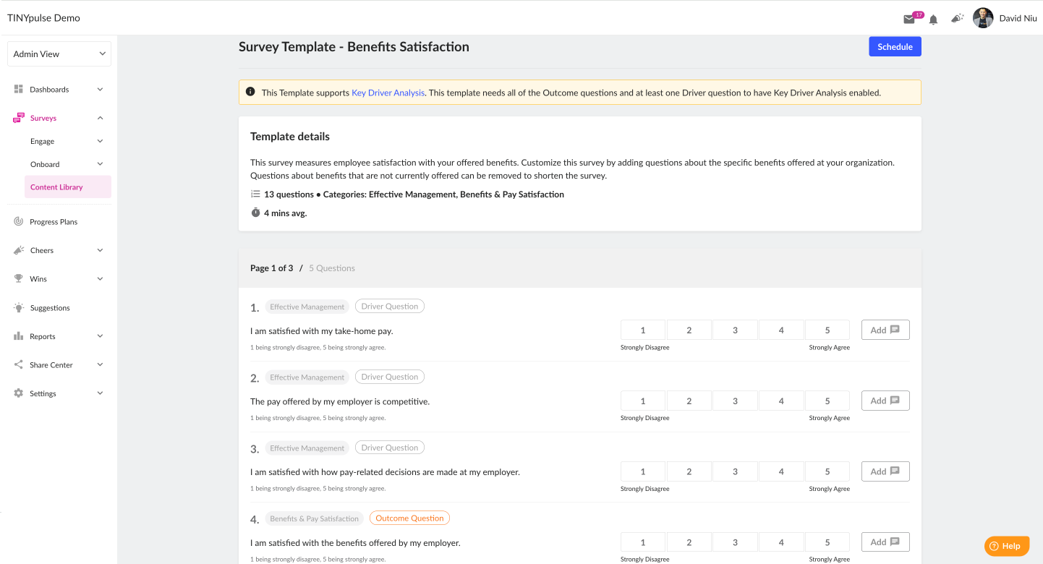Expand the Onboard submenu chevron
Screen dimensions: 1043x564
pyautogui.click(x=100, y=164)
